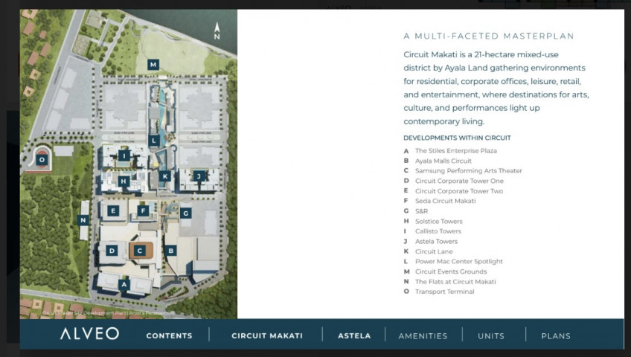
Task: Go to the AMENITIES tab
Action: pos(423,335)
